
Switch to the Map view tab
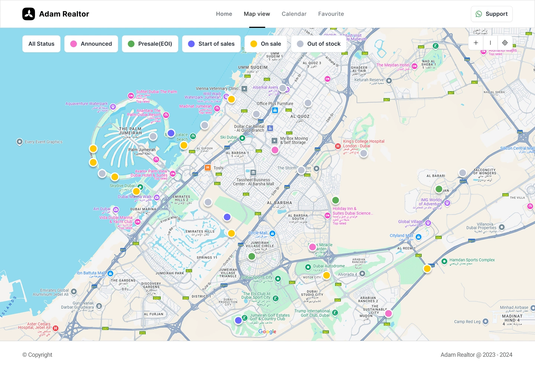(257, 14)
